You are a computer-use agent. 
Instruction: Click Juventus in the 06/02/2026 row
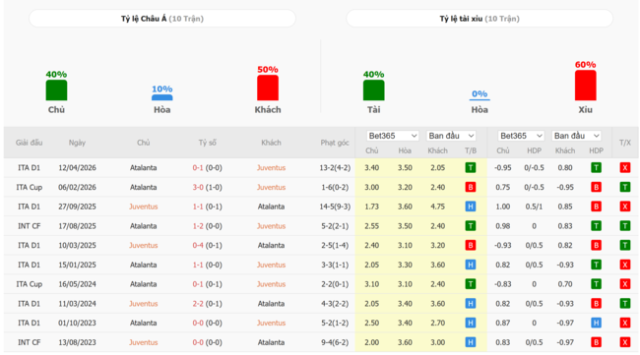(271, 188)
